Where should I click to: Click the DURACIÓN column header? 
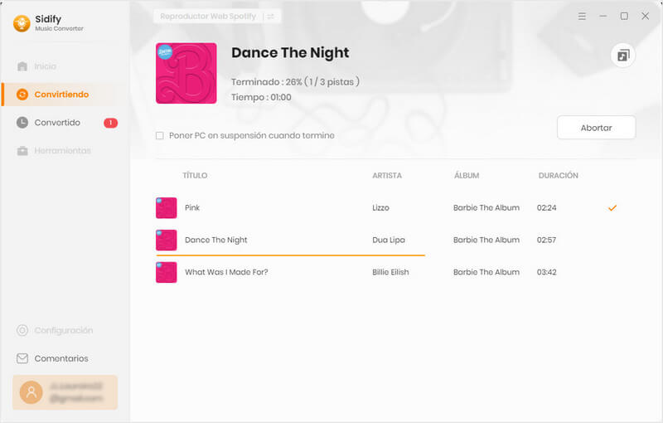[x=558, y=176]
